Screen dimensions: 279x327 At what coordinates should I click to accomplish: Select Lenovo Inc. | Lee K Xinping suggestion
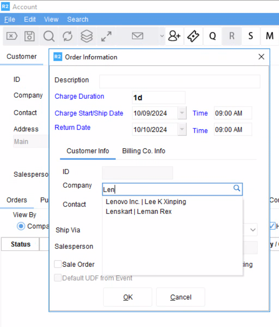(x=146, y=202)
